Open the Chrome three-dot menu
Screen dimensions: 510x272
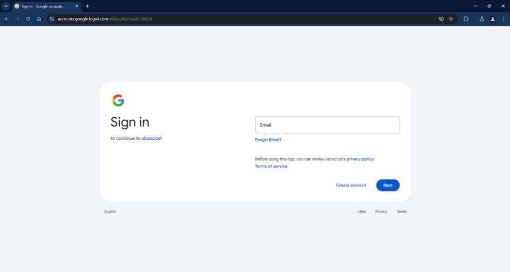point(503,19)
